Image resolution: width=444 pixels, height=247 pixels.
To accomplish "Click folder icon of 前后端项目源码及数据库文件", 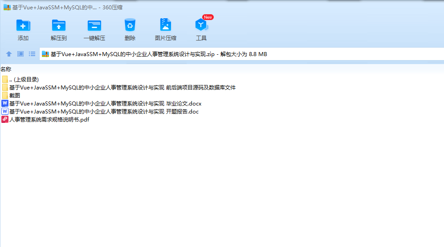I will pyautogui.click(x=5, y=87).
